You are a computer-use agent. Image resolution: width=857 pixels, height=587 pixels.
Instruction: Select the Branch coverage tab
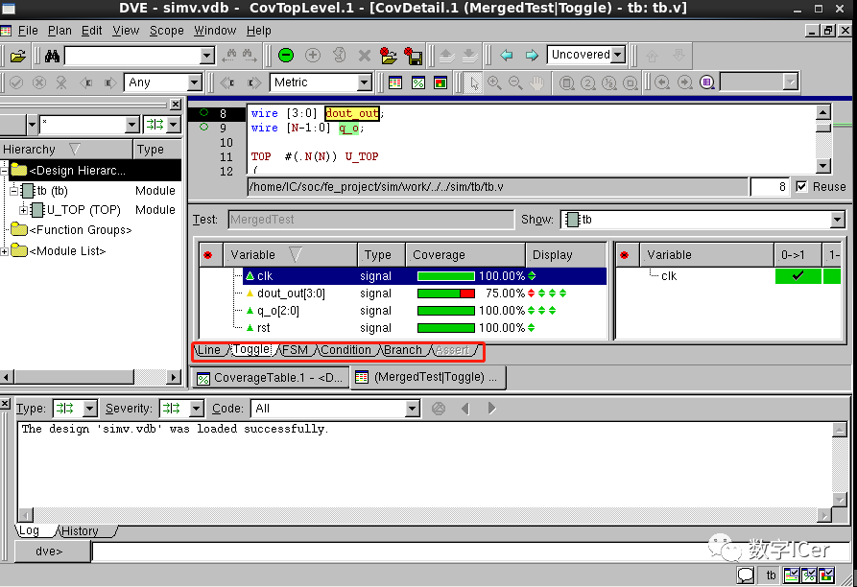(402, 350)
